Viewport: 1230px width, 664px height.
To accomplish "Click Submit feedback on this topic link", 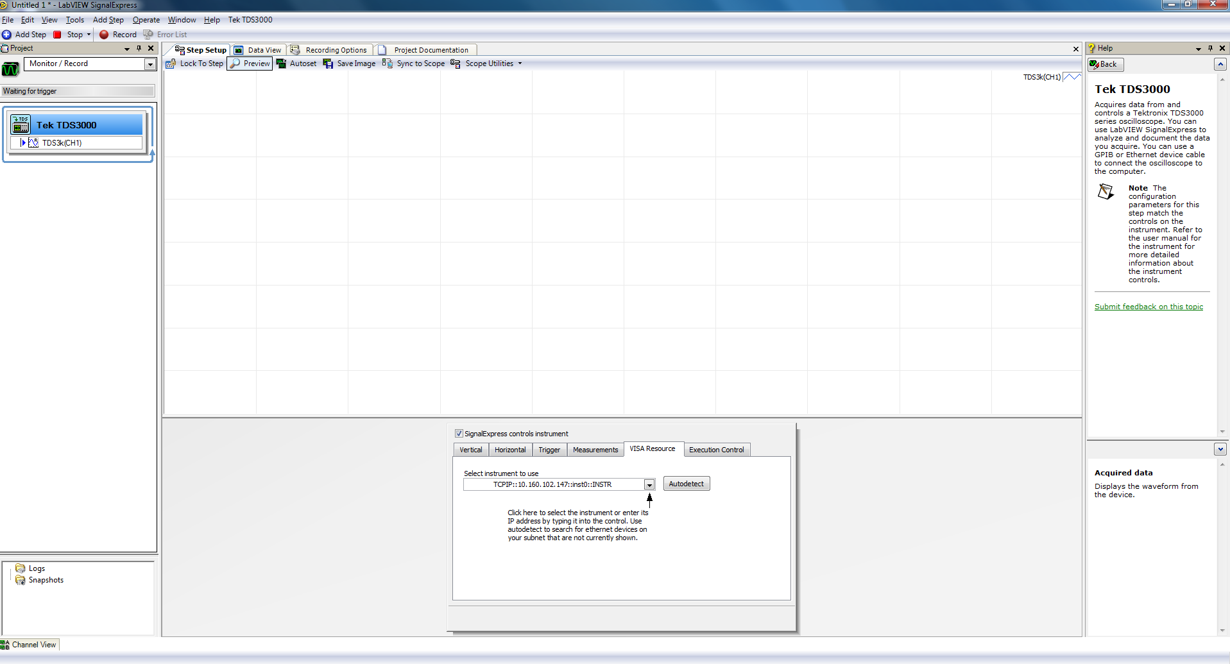I will [1149, 307].
